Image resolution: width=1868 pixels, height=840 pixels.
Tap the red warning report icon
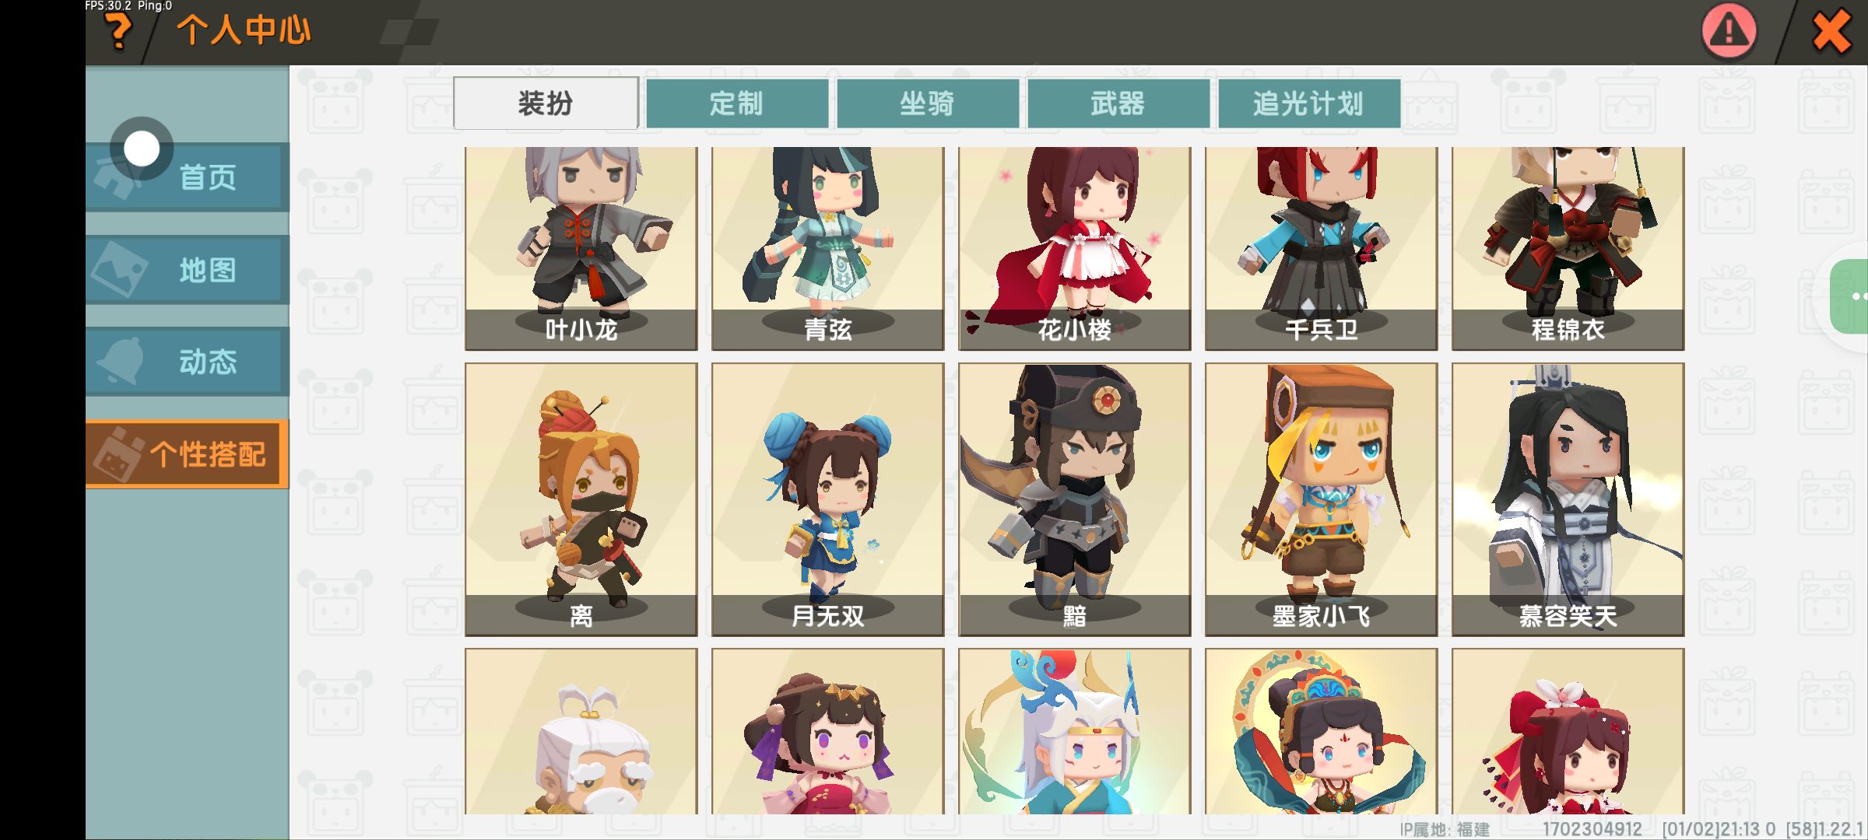coord(1729,32)
